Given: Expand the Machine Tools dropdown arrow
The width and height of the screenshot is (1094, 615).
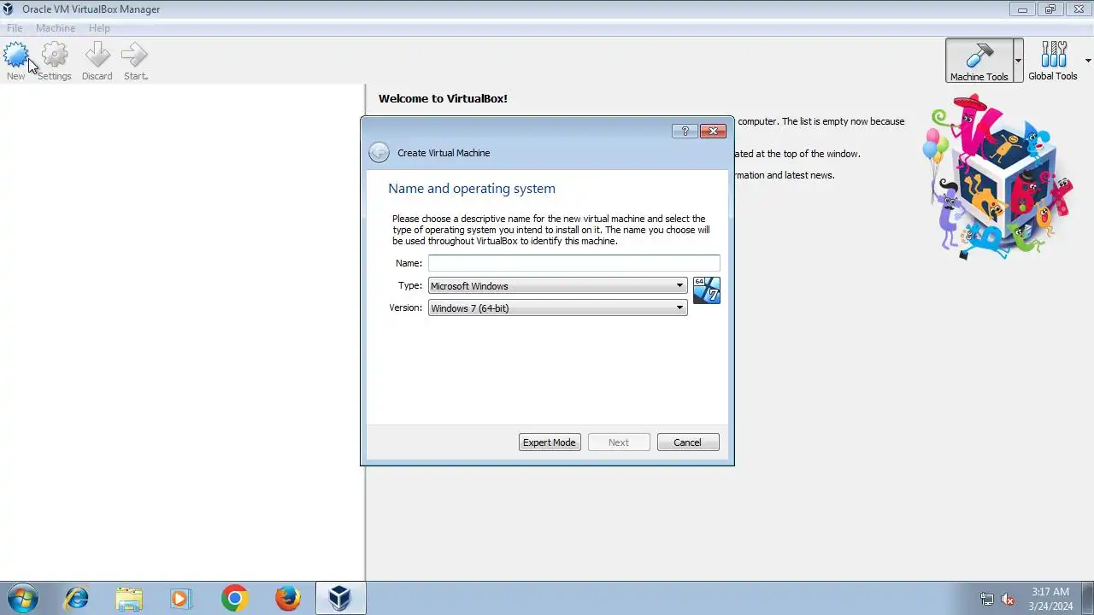Looking at the screenshot, I should (x=1018, y=61).
